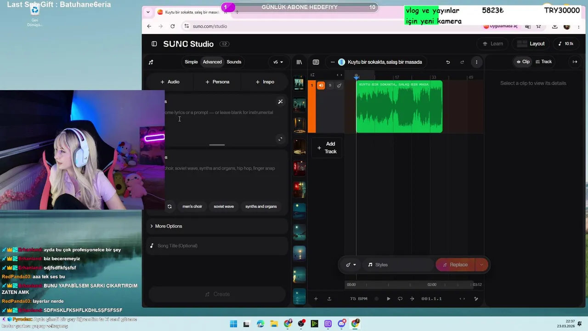Click the snap/align icon beside loop
588x331 pixels.
412,299
